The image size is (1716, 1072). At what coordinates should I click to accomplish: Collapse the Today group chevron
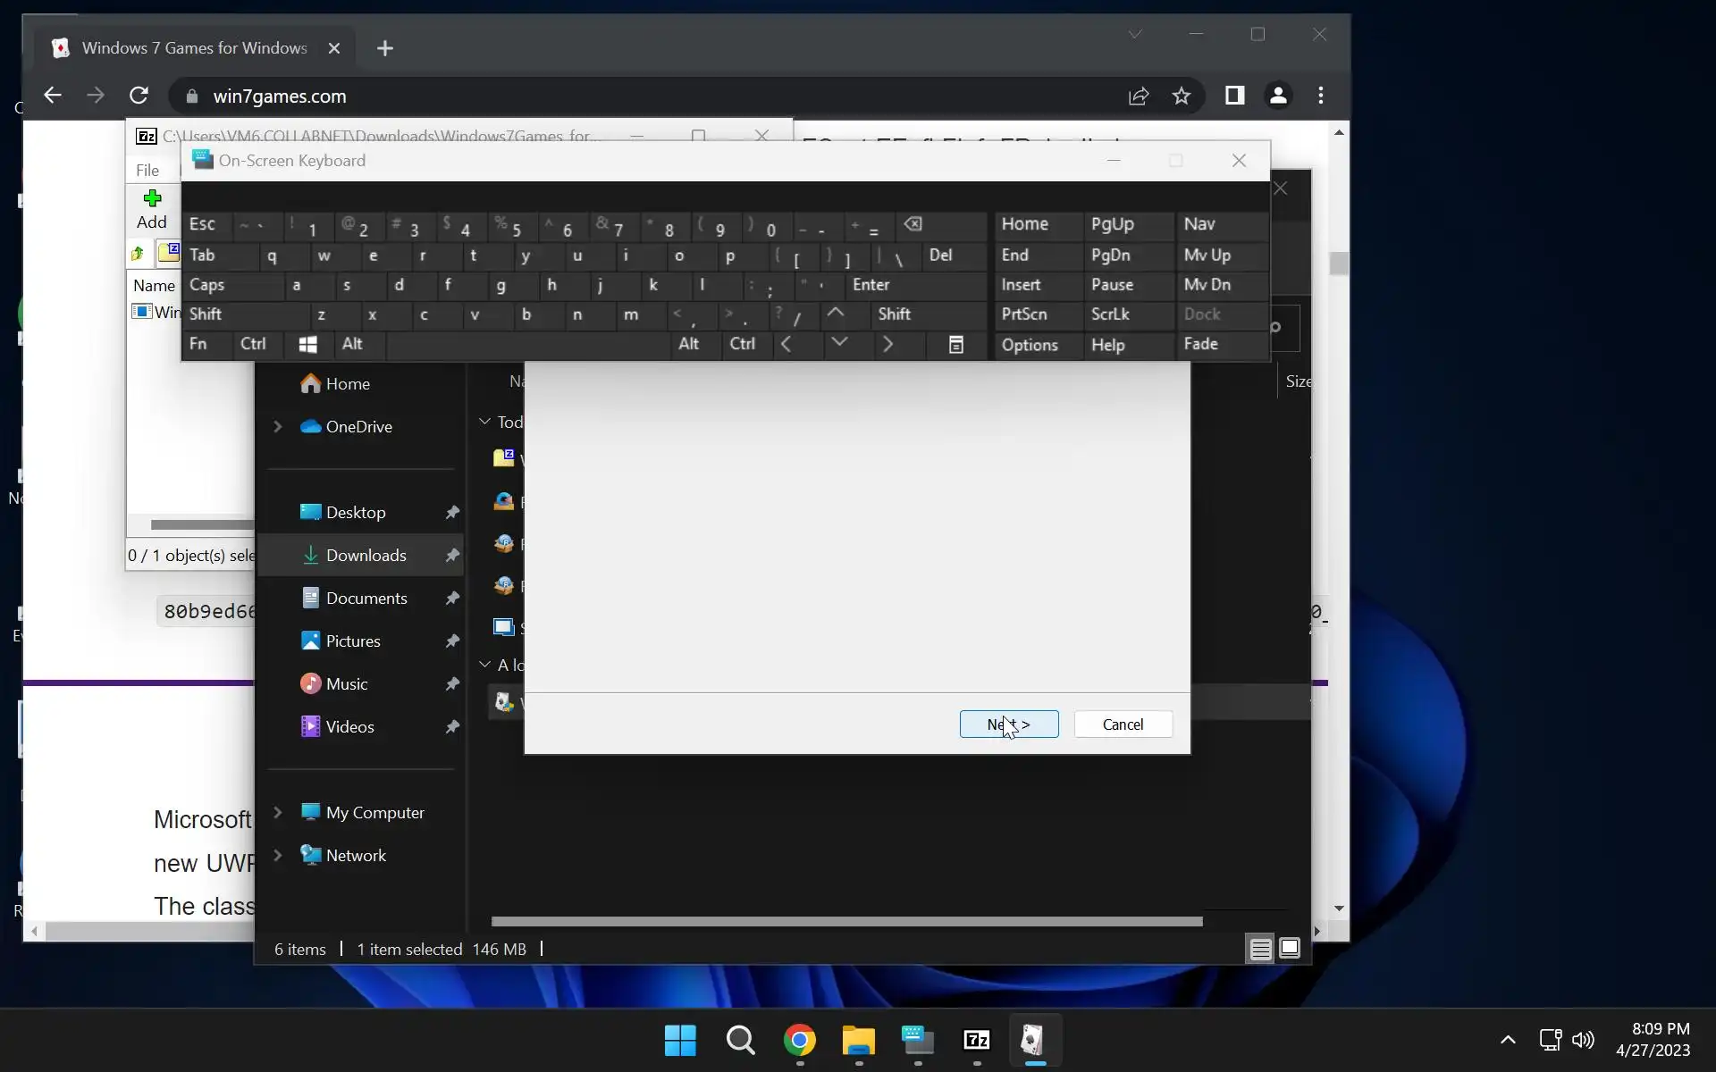click(x=485, y=422)
